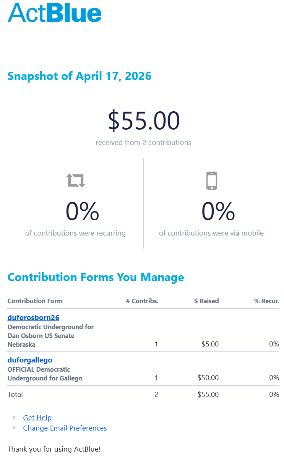Open Change Email Preferences link

point(65,428)
